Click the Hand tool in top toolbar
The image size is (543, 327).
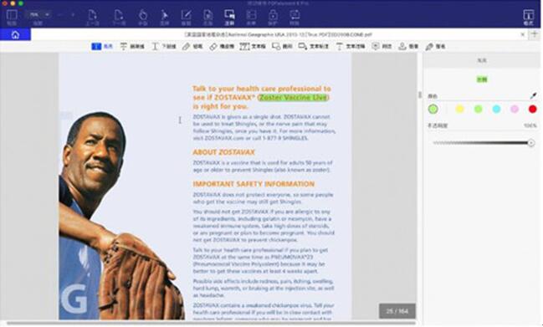point(143,18)
